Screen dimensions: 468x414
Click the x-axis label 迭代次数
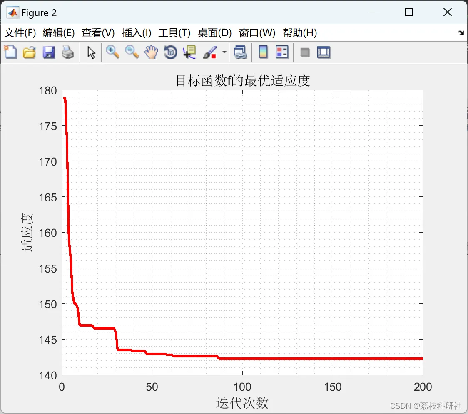click(242, 403)
